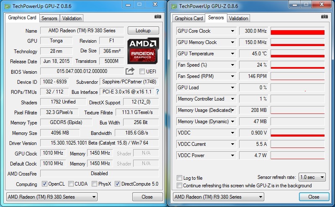Viewport: 335px width, 207px height.
Task: Uncheck the OpenCL checkbox
Action: tap(45, 184)
